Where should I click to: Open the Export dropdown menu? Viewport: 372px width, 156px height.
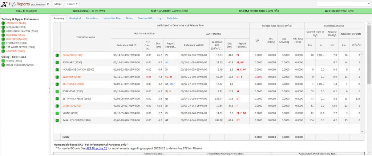[x=72, y=4]
